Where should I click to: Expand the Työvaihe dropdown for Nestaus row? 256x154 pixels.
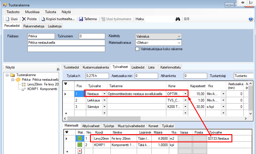(104, 94)
